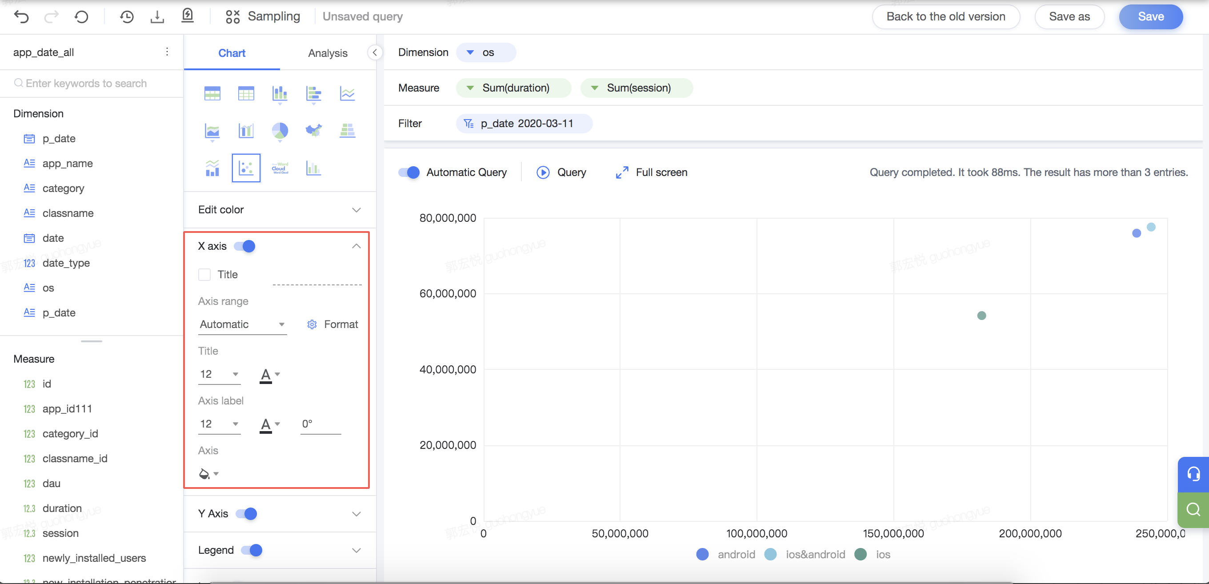Image resolution: width=1209 pixels, height=584 pixels.
Task: Select the dual-axis line bar chart
Action: 212,168
